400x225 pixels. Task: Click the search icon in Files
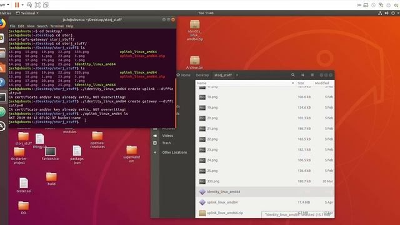coord(293,75)
